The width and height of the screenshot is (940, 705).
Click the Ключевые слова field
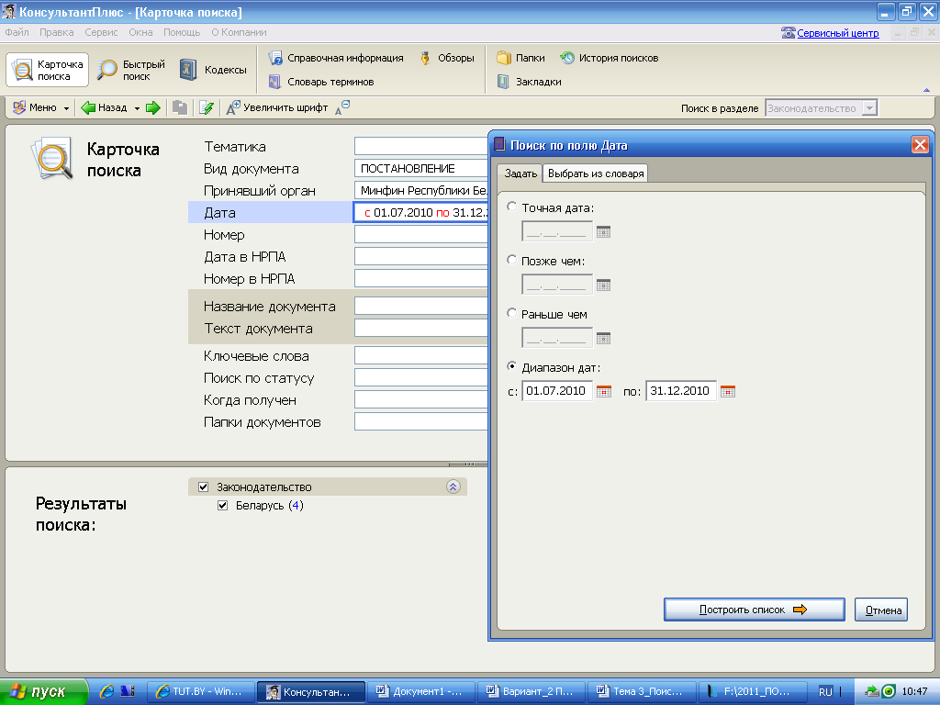pos(421,355)
